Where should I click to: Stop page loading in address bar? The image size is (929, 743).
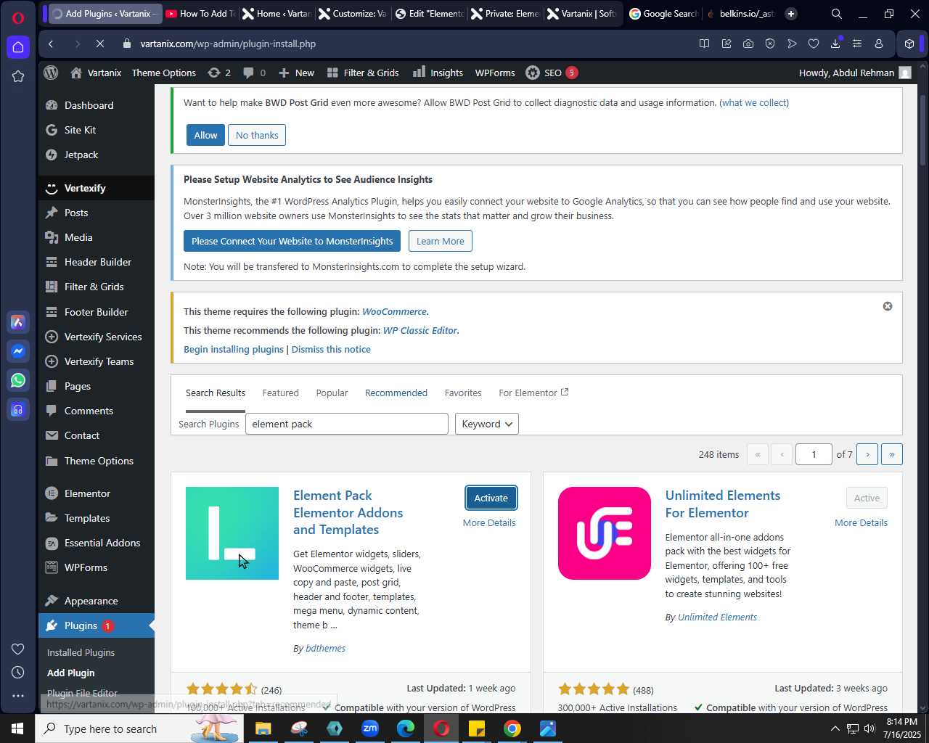100,44
